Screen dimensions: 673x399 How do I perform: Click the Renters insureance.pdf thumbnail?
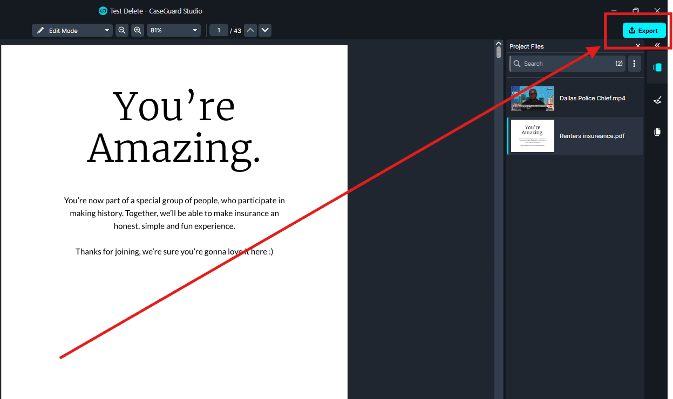(x=532, y=136)
